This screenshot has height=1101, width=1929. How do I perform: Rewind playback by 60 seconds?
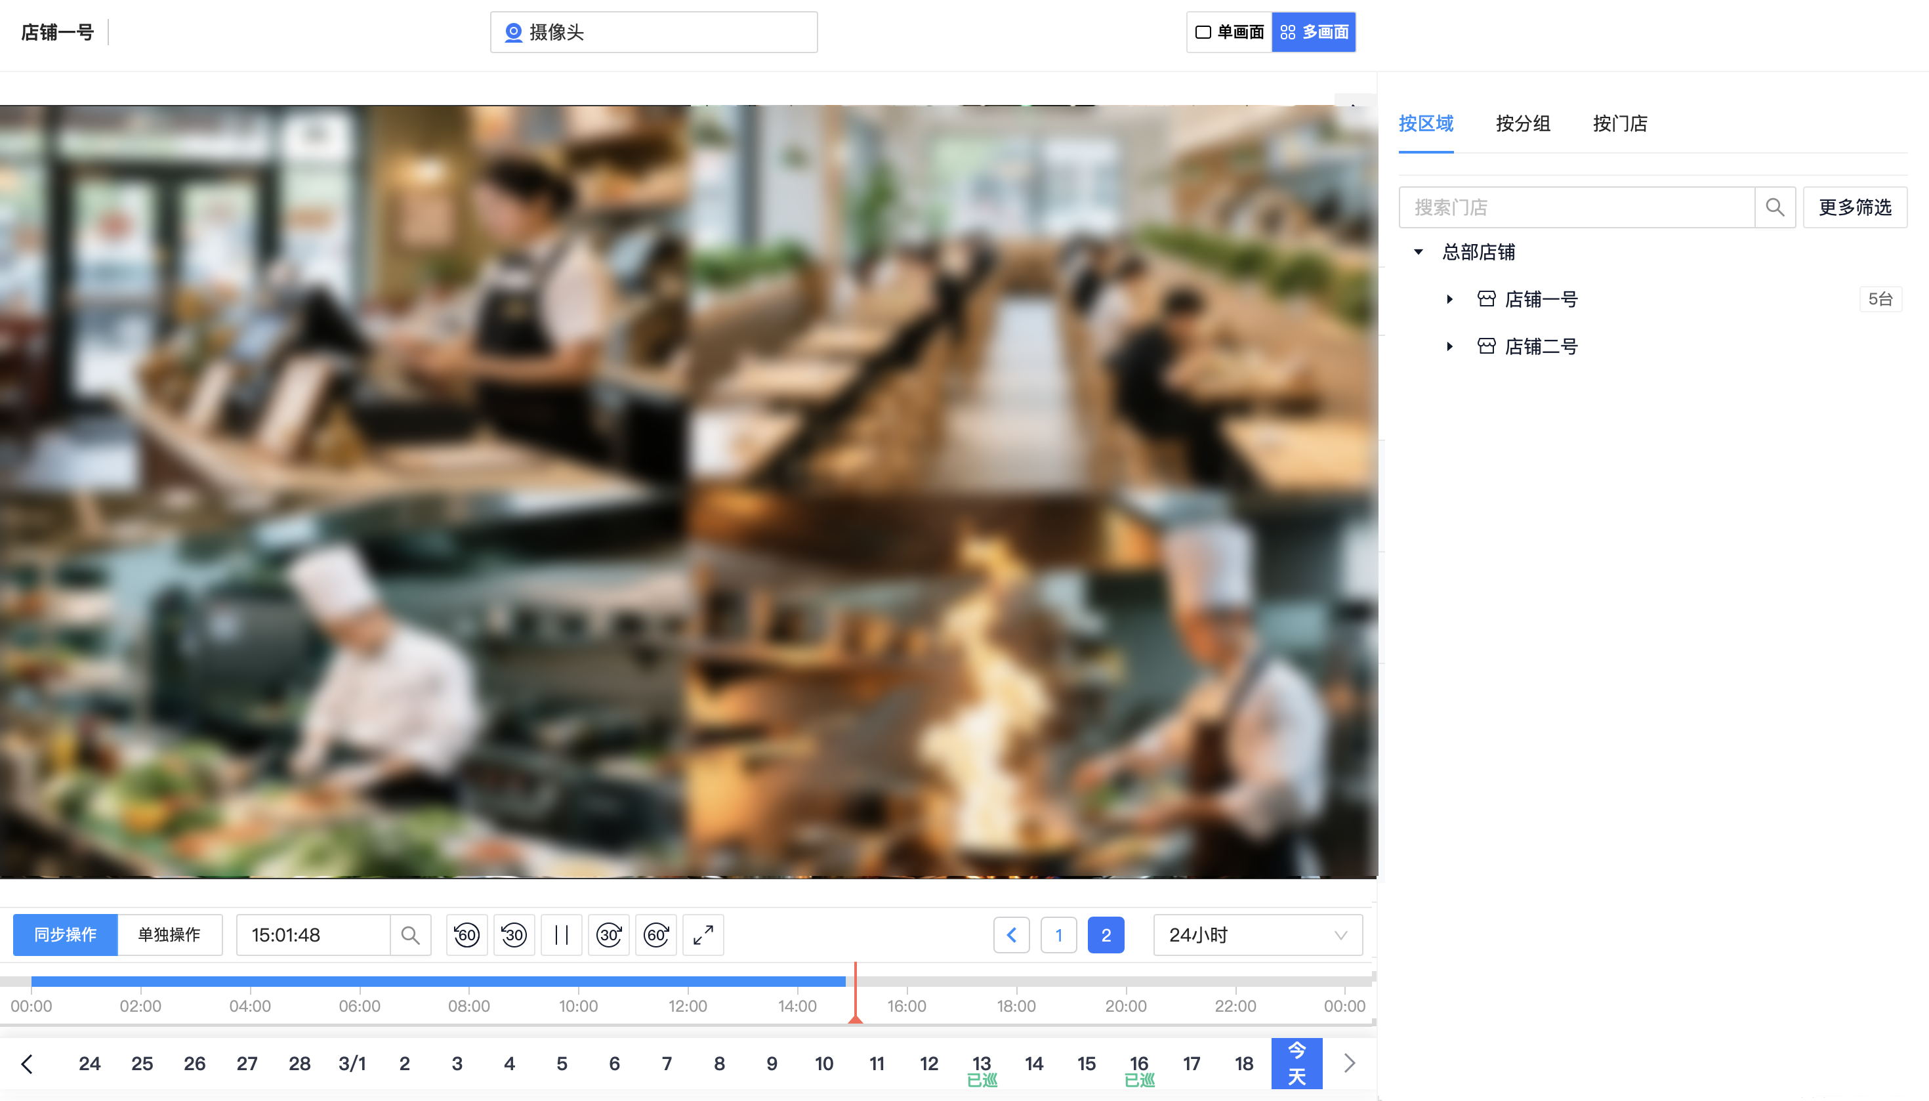point(467,934)
